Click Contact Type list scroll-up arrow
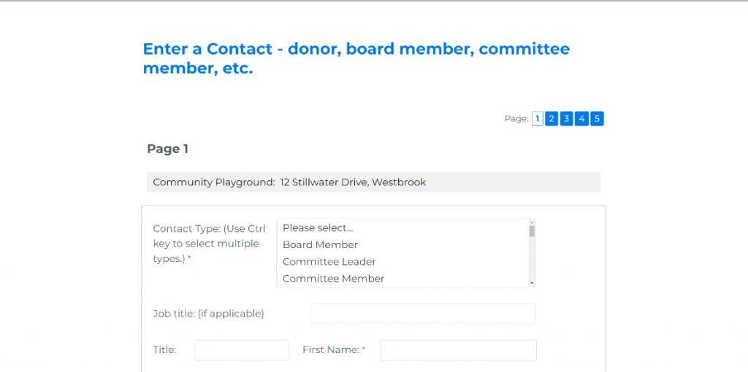This screenshot has width=748, height=372. [x=532, y=222]
